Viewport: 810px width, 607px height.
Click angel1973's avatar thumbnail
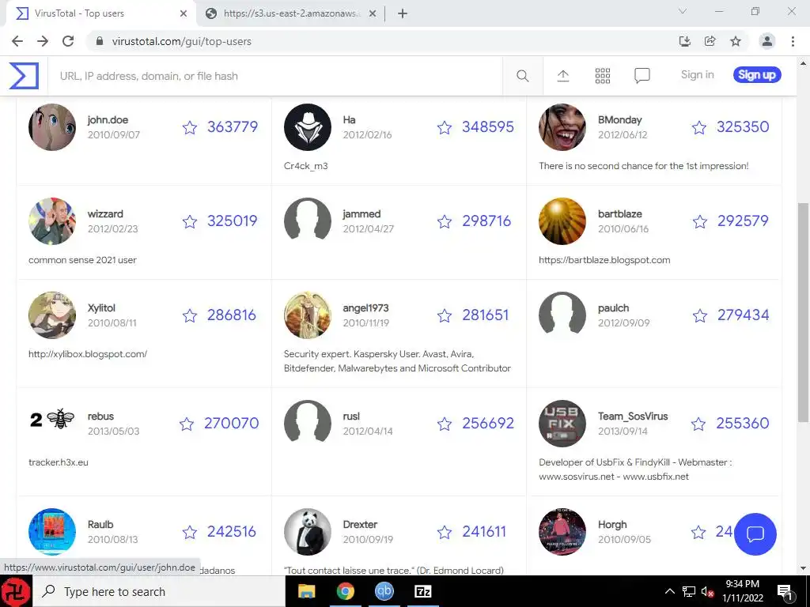308,315
